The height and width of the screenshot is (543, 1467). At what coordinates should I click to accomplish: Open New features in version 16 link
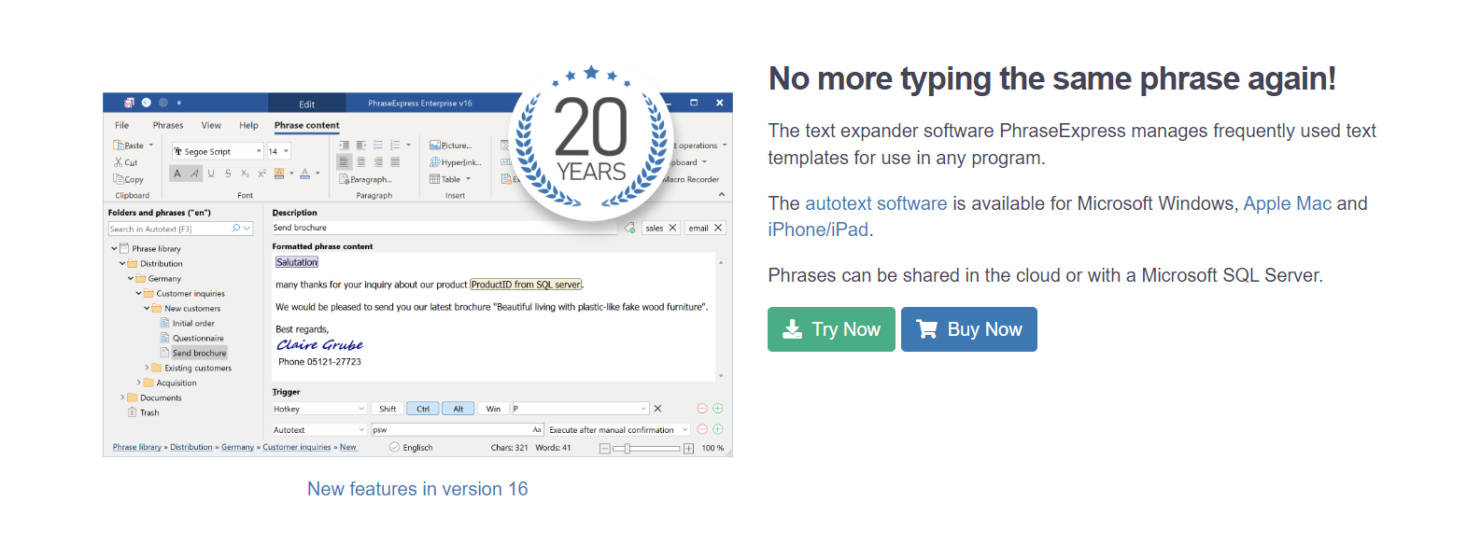pos(417,489)
